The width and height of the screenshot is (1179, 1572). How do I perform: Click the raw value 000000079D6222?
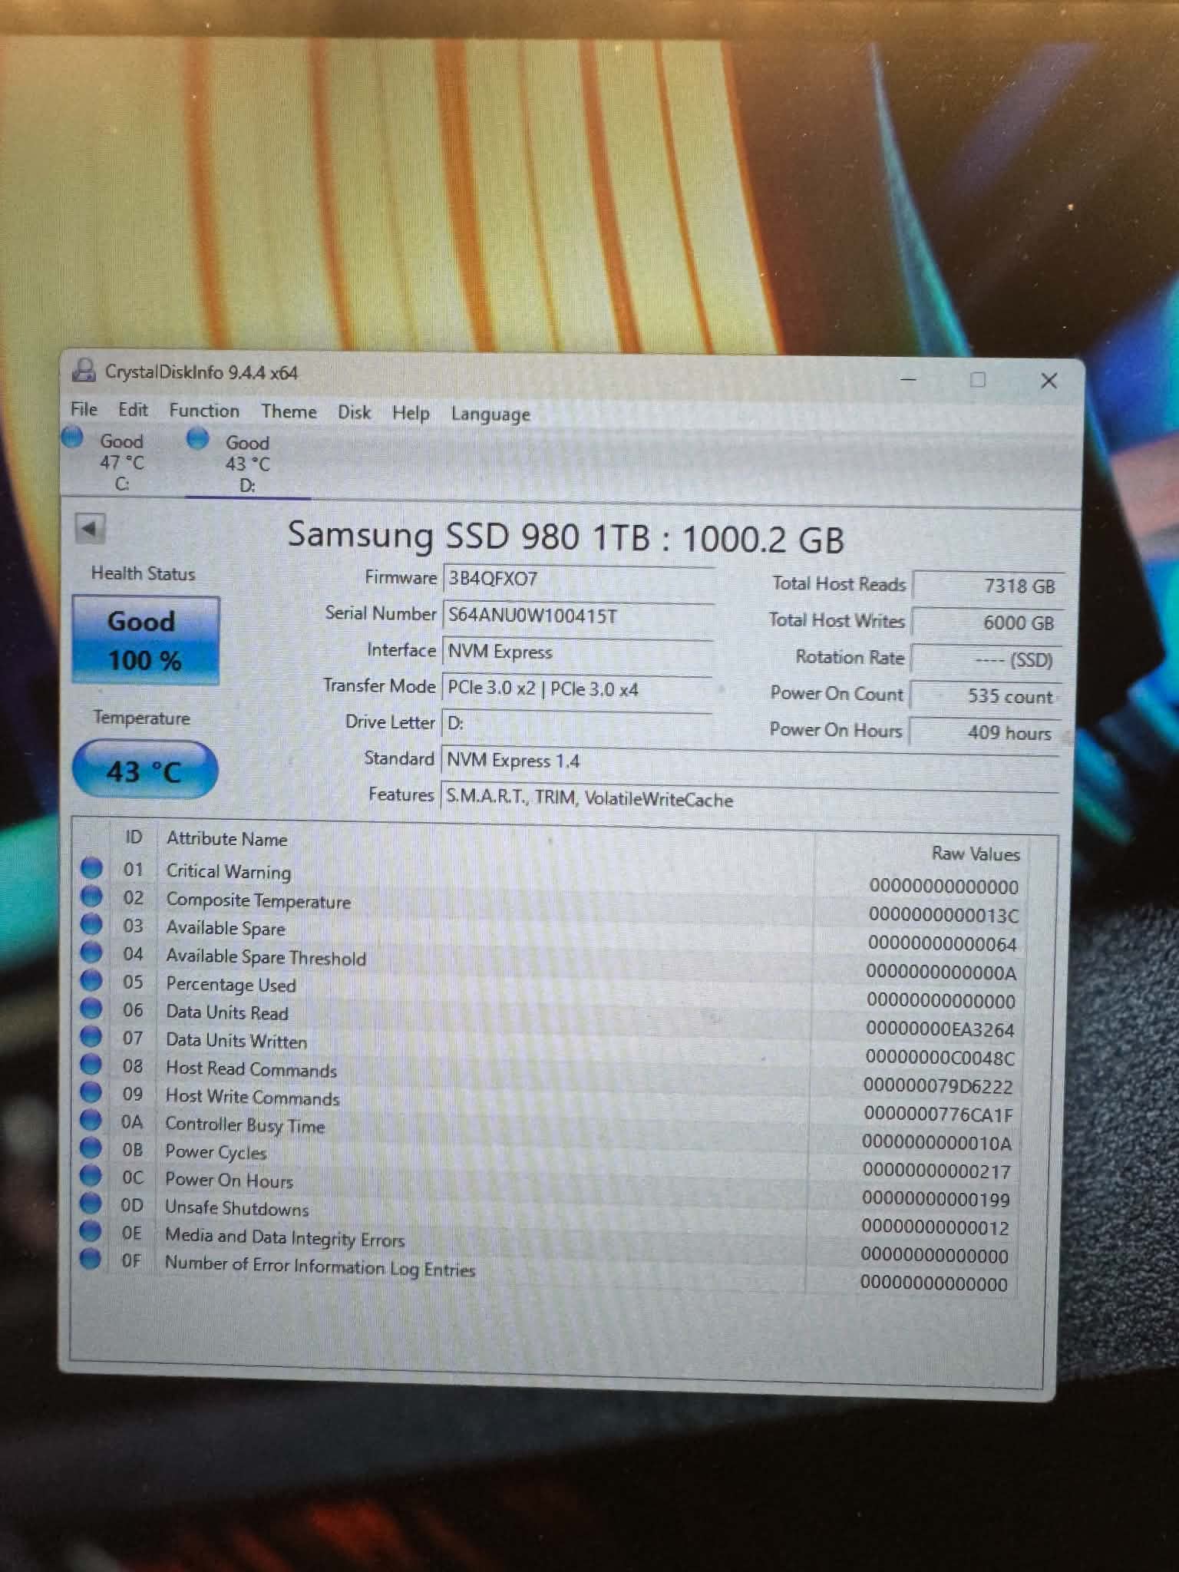point(938,1086)
